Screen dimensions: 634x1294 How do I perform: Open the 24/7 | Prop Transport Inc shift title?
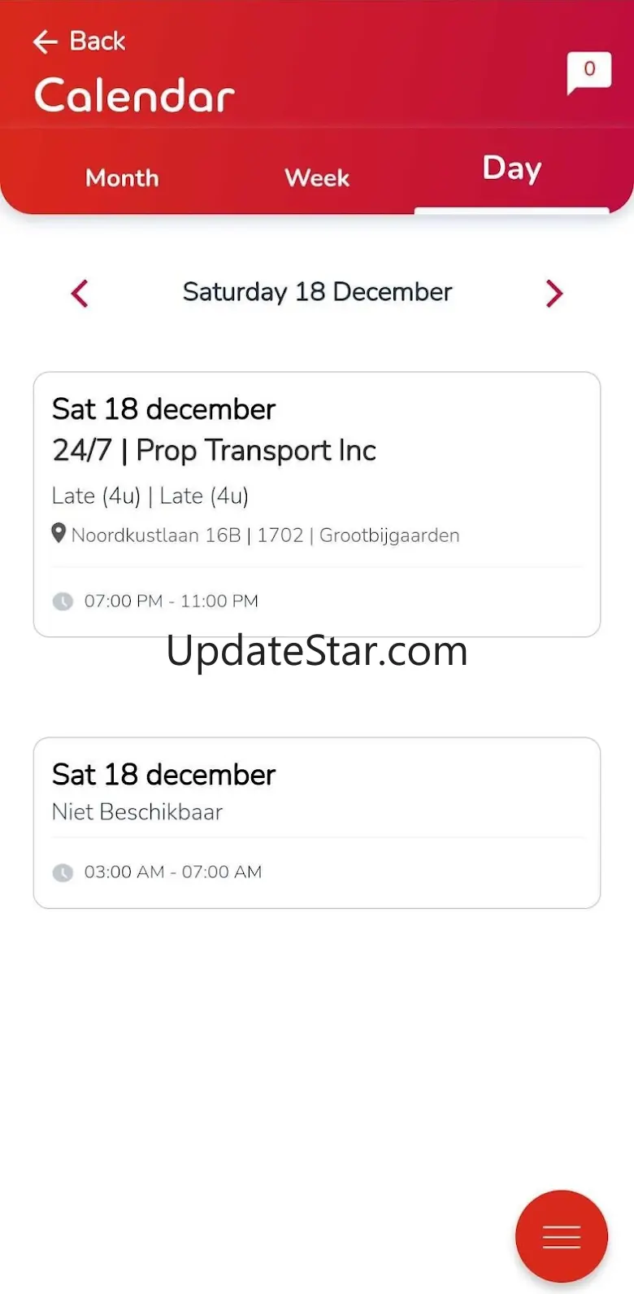tap(215, 450)
